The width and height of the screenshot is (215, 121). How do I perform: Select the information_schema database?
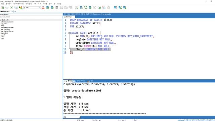click(x=7, y=22)
